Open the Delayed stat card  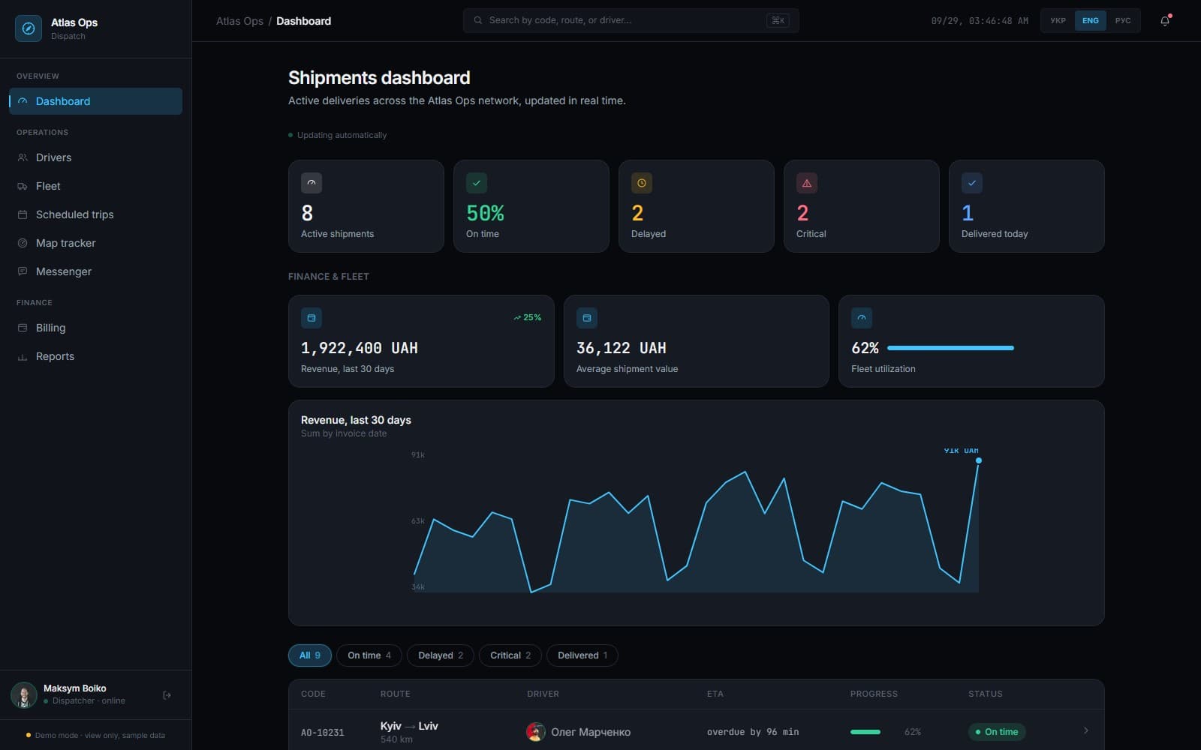pyautogui.click(x=697, y=206)
